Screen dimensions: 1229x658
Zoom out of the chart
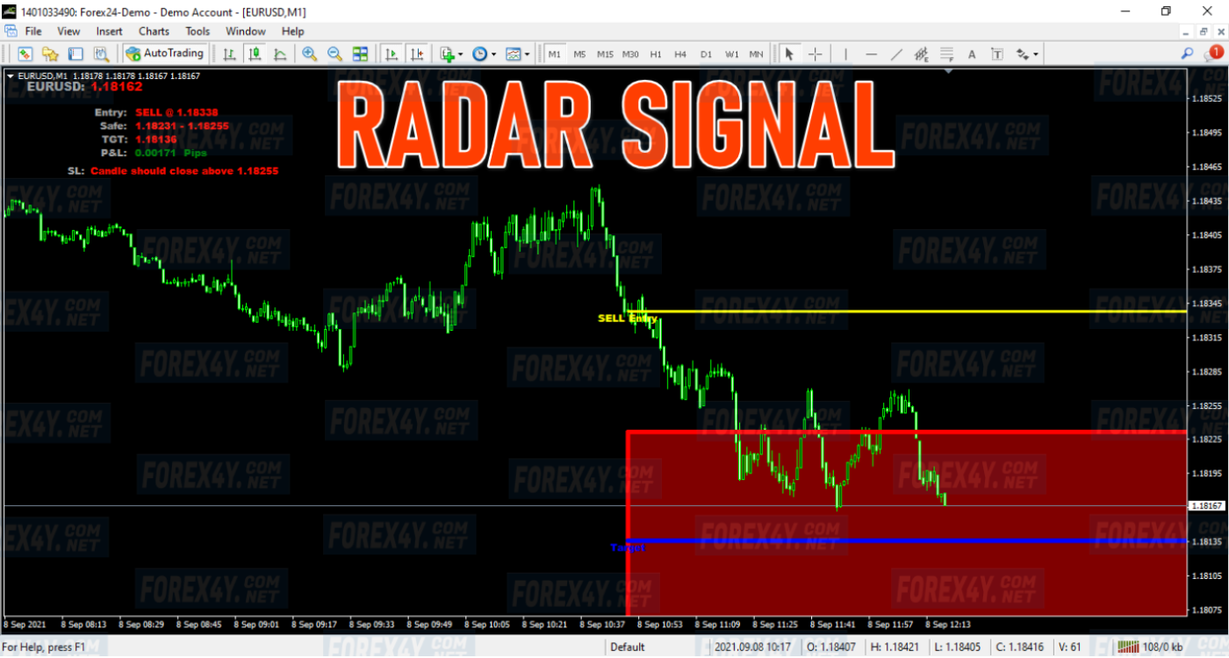tap(334, 54)
